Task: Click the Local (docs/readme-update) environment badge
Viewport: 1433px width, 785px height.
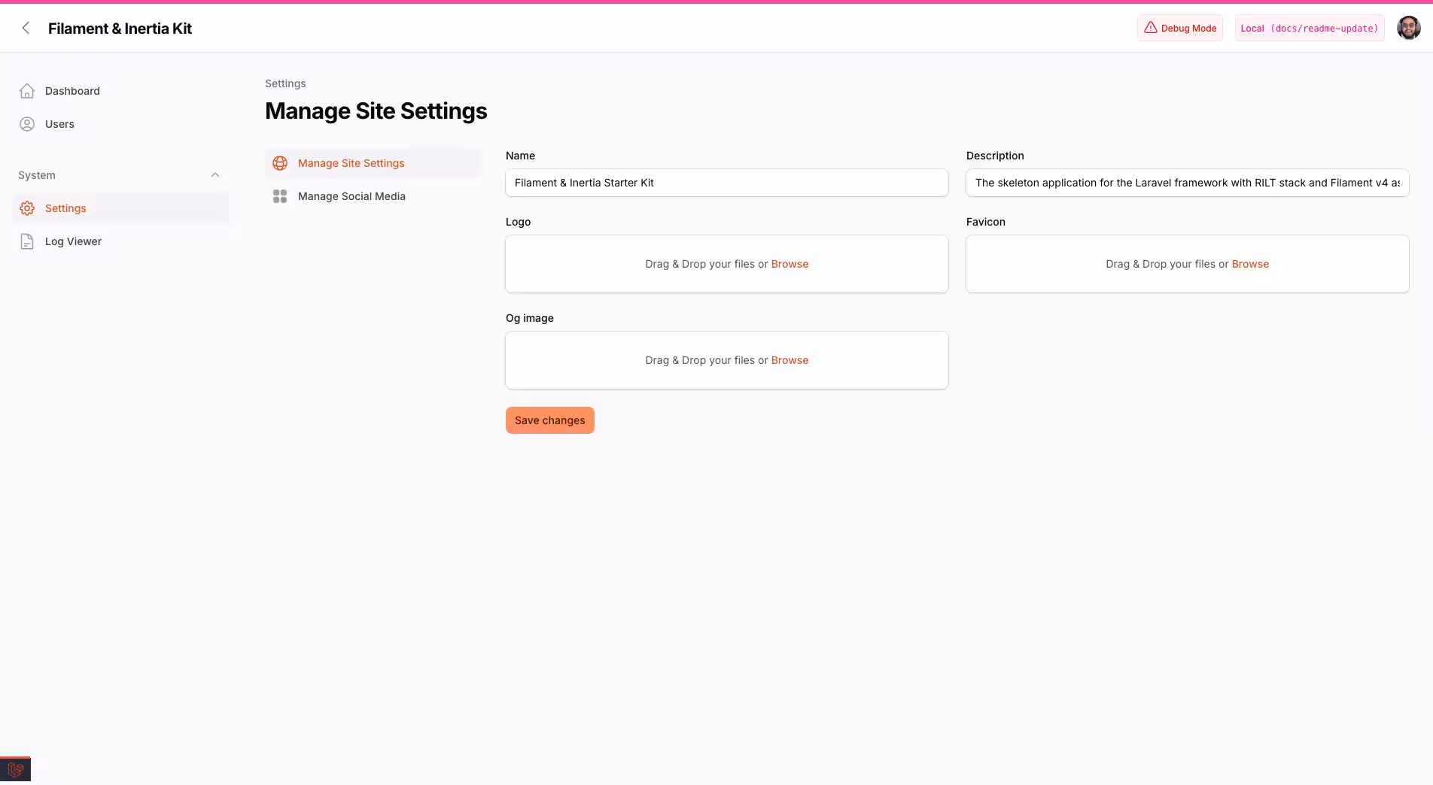Action: pos(1310,28)
